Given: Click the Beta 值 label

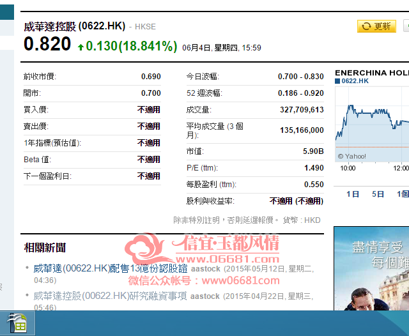Looking at the screenshot, I should 37,160.
